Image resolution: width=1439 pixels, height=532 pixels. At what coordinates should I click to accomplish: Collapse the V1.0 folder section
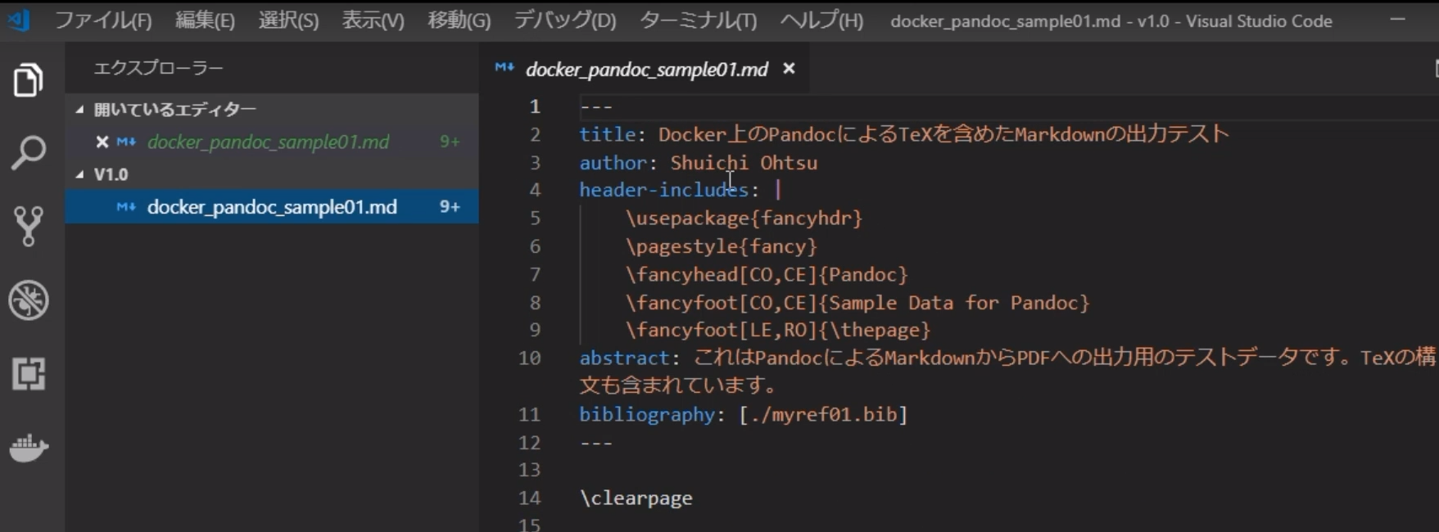pyautogui.click(x=79, y=174)
